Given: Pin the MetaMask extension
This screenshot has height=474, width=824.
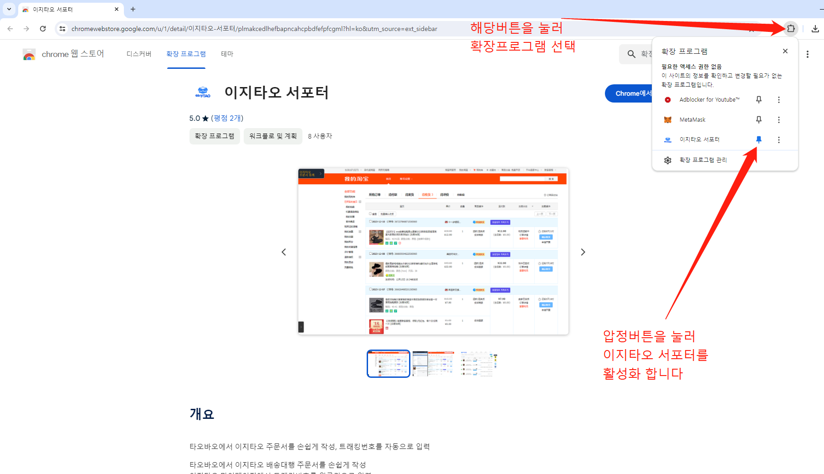Looking at the screenshot, I should click(x=759, y=120).
